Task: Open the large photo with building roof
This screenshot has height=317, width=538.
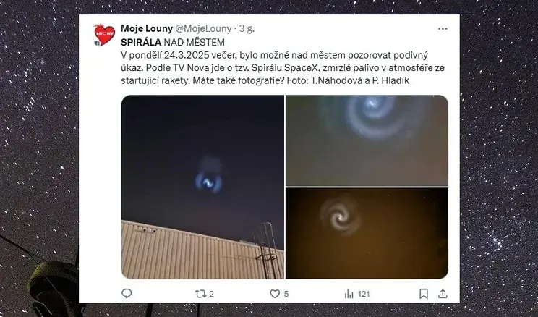Action: 202,187
